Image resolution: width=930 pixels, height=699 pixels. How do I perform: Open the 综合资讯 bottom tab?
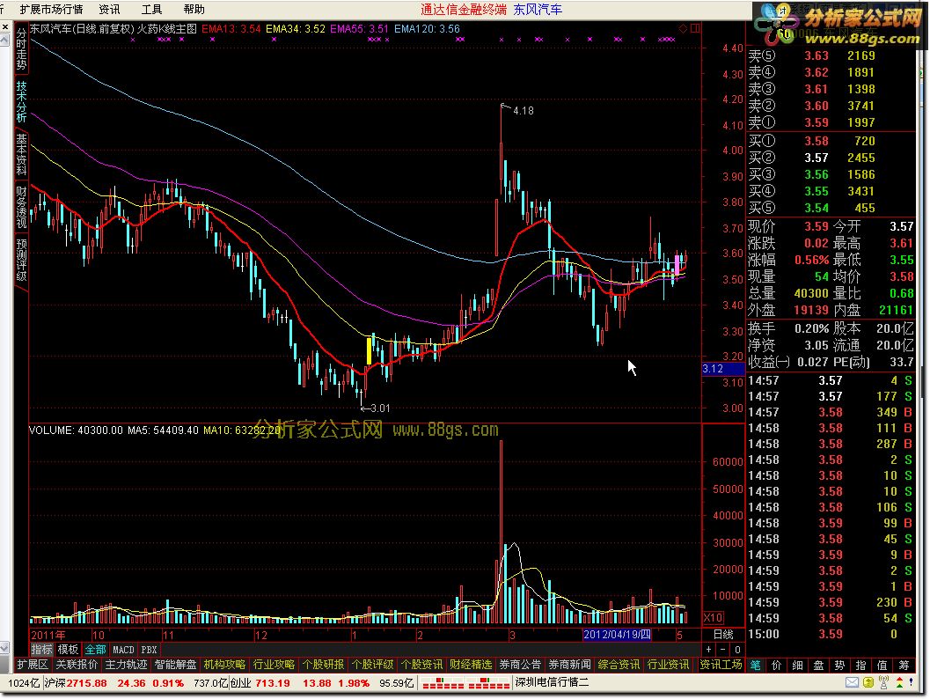(619, 665)
